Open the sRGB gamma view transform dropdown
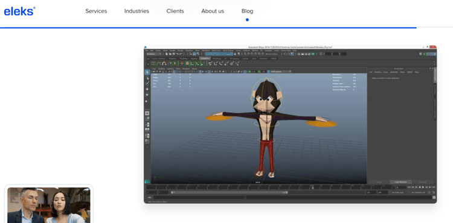Image resolution: width=453 pixels, height=223 pixels. [279, 72]
